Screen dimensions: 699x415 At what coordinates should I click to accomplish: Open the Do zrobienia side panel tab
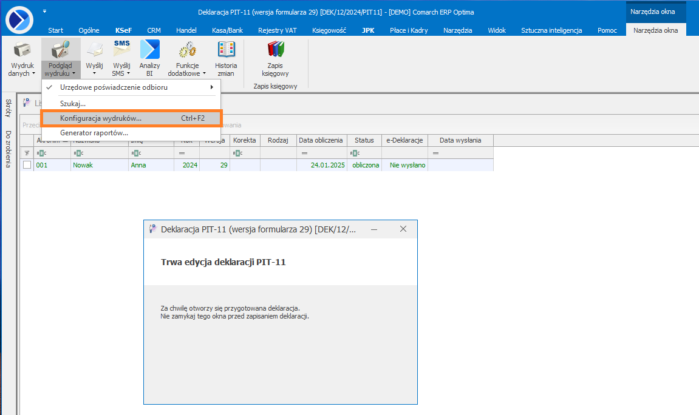[x=8, y=149]
